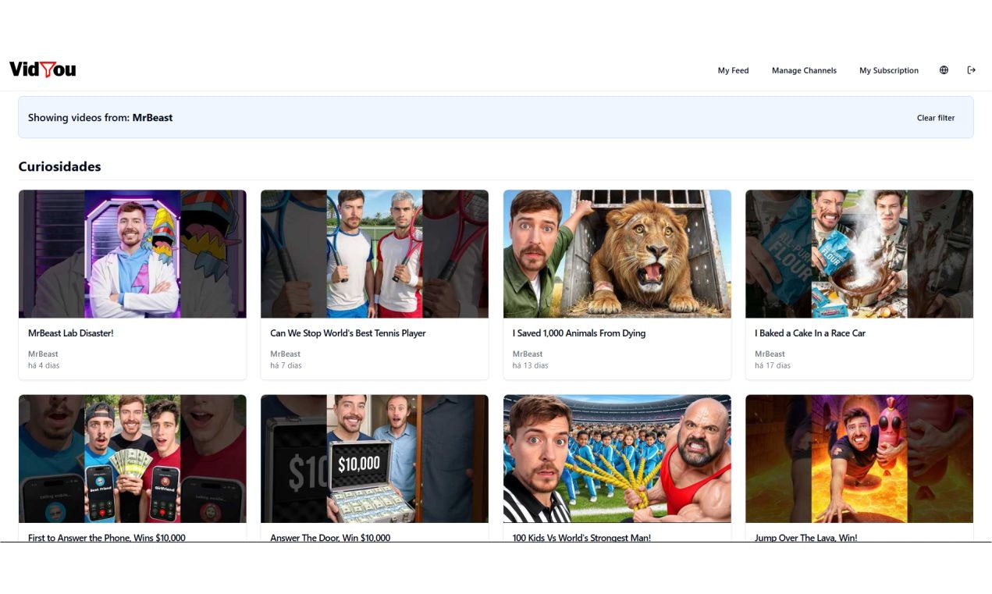
Task: Go to My Subscription
Action: 888,70
